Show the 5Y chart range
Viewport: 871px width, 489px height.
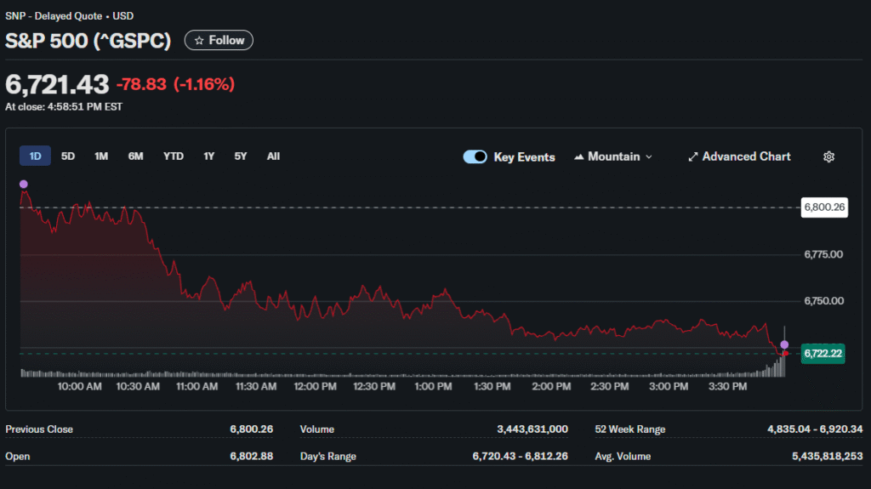coord(241,156)
